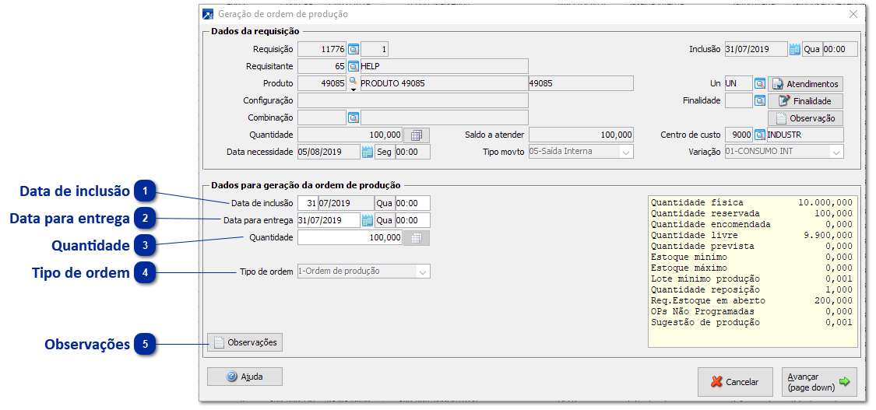Viewport: 876px width, 410px height.
Task: Open the Observação button
Action: 806,118
